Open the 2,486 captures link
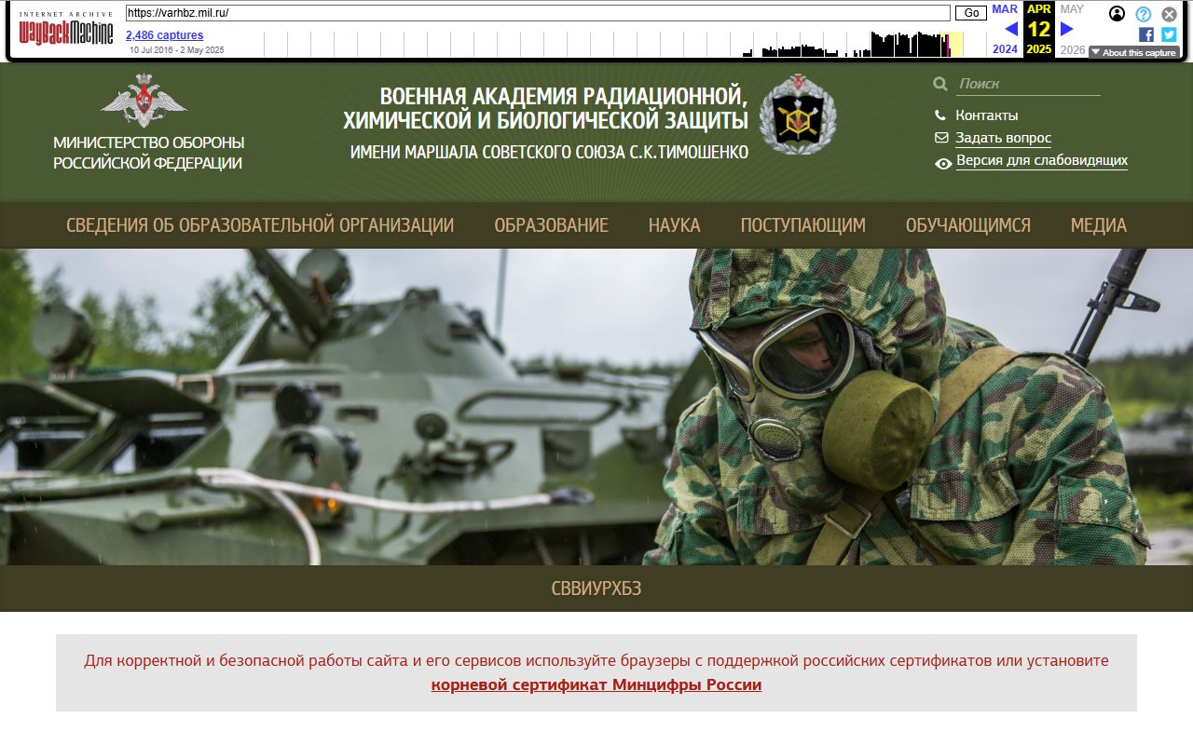This screenshot has width=1193, height=745. 165,35
